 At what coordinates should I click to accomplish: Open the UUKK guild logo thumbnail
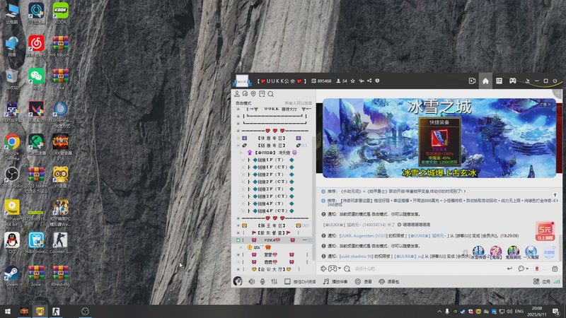tap(242, 81)
